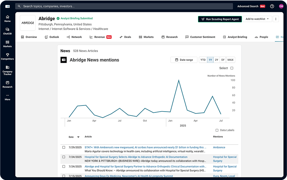Open Research in the left sidebar
The width and height of the screenshot is (287, 180).
7,84
